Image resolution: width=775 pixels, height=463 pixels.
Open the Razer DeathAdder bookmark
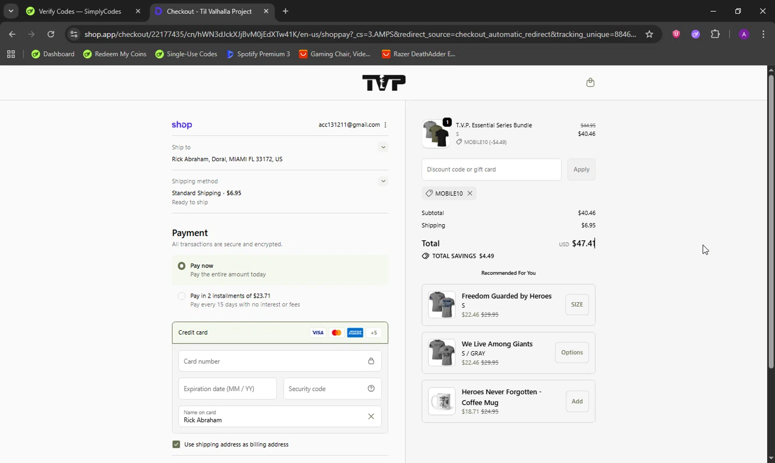[419, 54]
